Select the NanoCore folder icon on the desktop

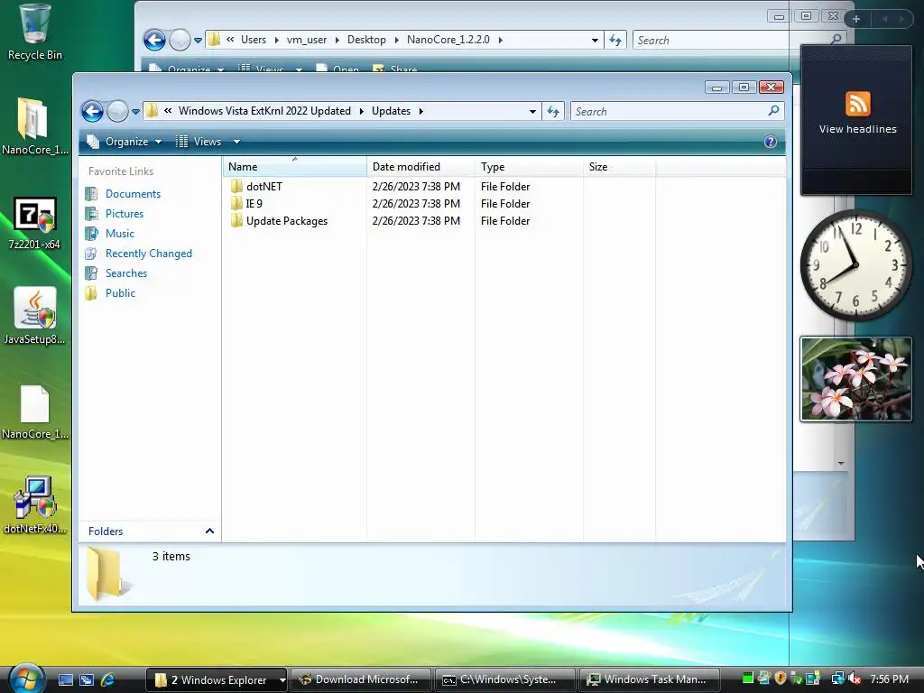(34, 126)
